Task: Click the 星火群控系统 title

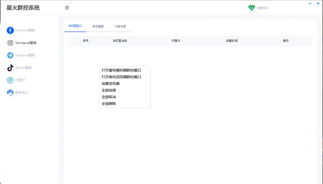Action: (x=23, y=8)
